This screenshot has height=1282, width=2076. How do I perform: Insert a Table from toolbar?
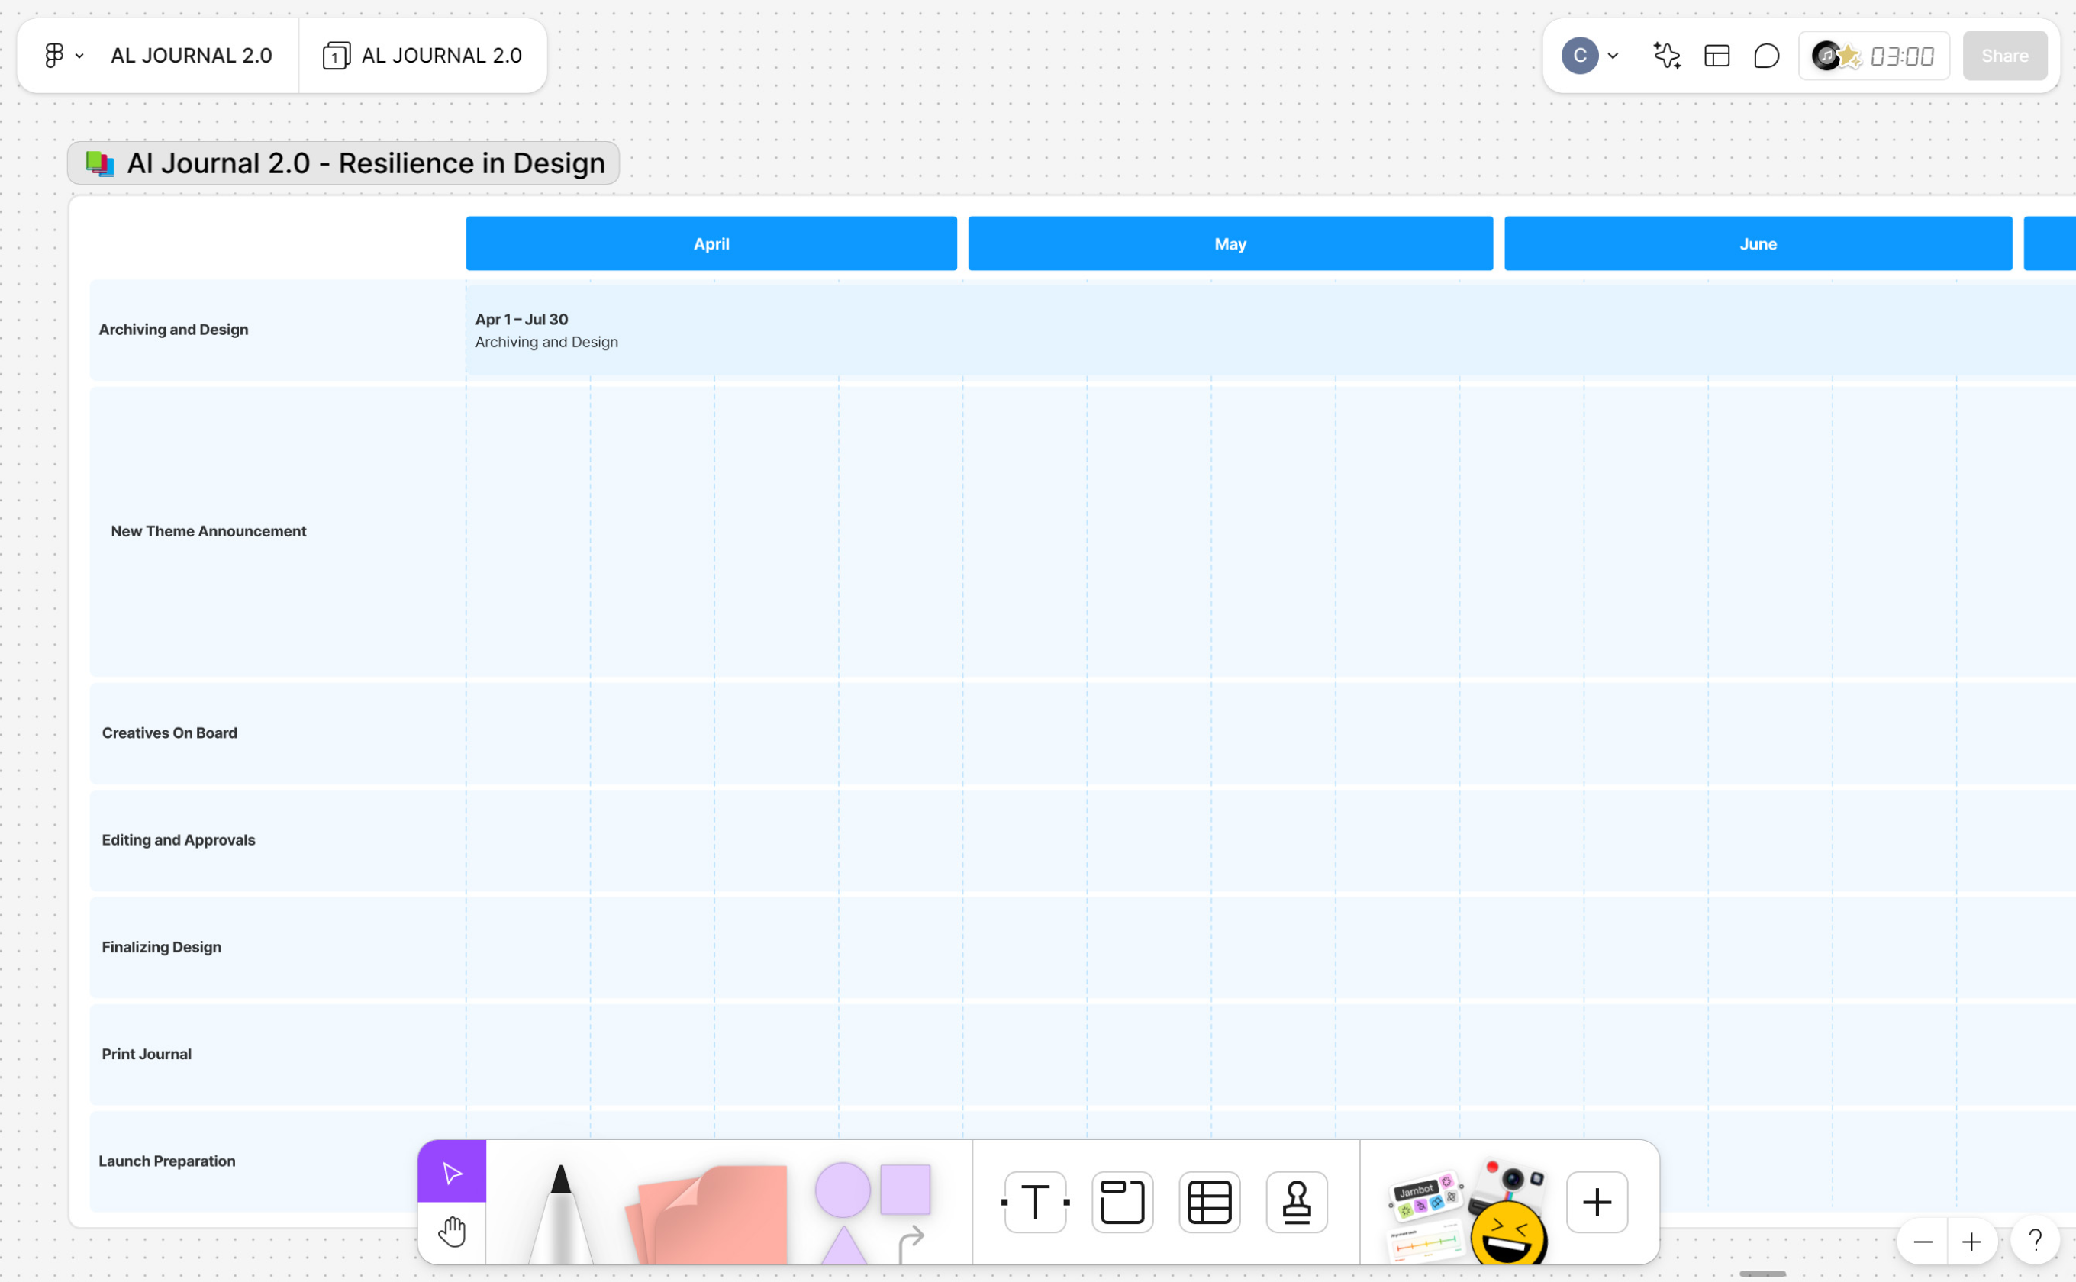tap(1209, 1201)
